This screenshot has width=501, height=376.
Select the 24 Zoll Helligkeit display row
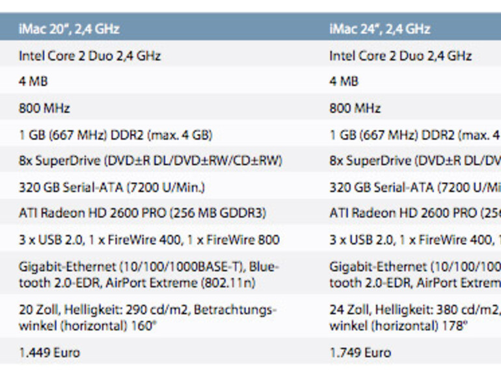click(414, 317)
